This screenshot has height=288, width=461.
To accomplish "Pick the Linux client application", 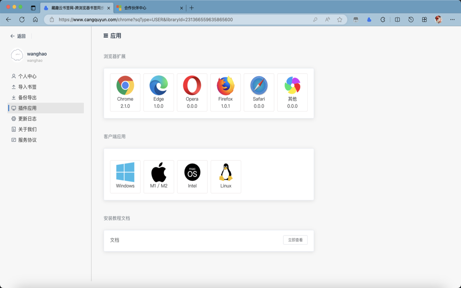I will point(226,176).
